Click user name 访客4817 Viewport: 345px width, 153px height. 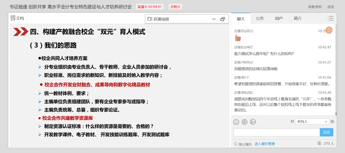(242, 77)
